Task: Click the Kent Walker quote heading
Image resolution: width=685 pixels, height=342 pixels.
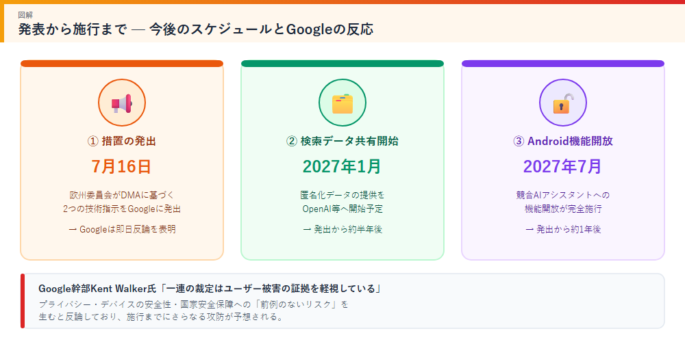Action: (211, 289)
